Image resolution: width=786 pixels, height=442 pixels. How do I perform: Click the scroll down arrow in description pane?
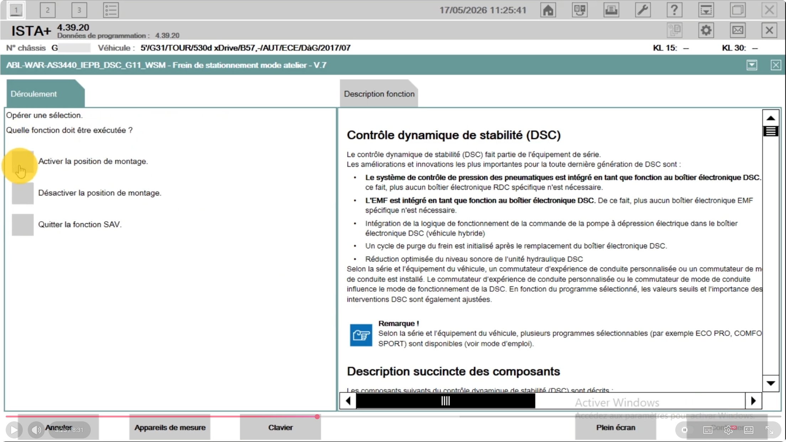(x=771, y=384)
